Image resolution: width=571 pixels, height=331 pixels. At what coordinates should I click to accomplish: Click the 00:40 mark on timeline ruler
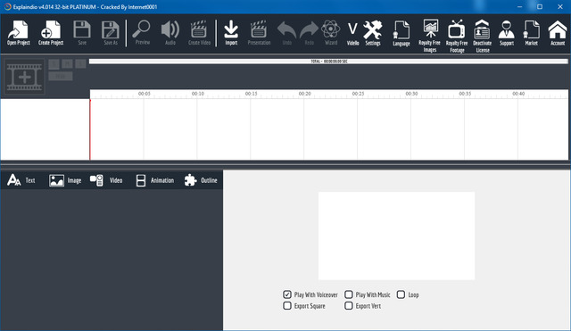tap(518, 94)
